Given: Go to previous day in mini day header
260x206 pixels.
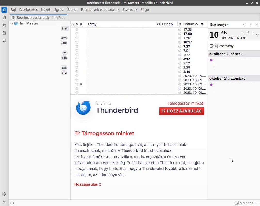Looking at the screenshot, I should pos(243,32).
